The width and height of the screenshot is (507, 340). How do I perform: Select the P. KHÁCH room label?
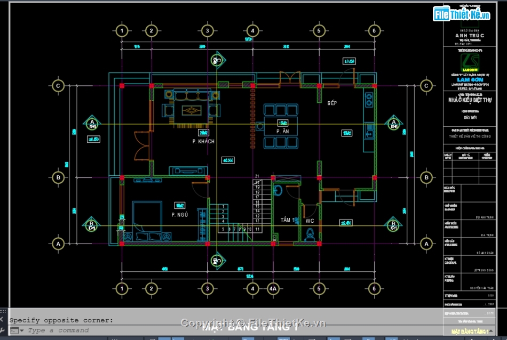203,141
